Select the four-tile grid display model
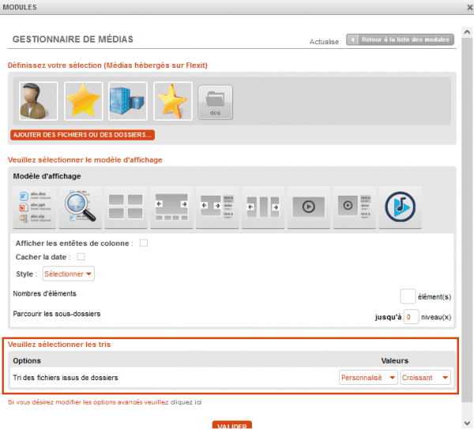This screenshot has width=474, height=433. coord(124,207)
